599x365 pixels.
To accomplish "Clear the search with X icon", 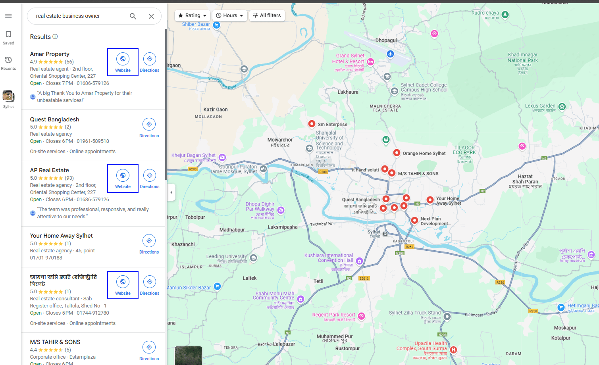I will coord(151,16).
